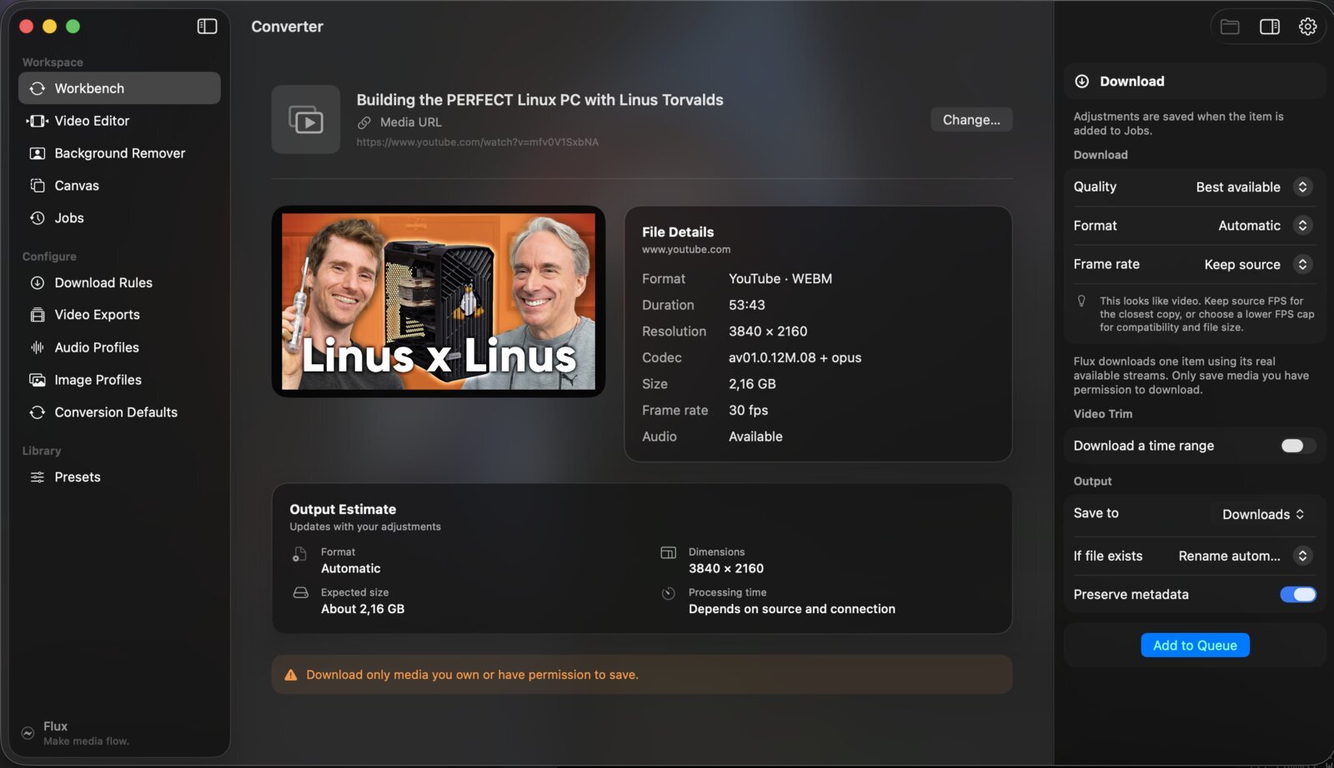Click Add to Queue button
Viewport: 1334px width, 768px height.
pos(1195,646)
